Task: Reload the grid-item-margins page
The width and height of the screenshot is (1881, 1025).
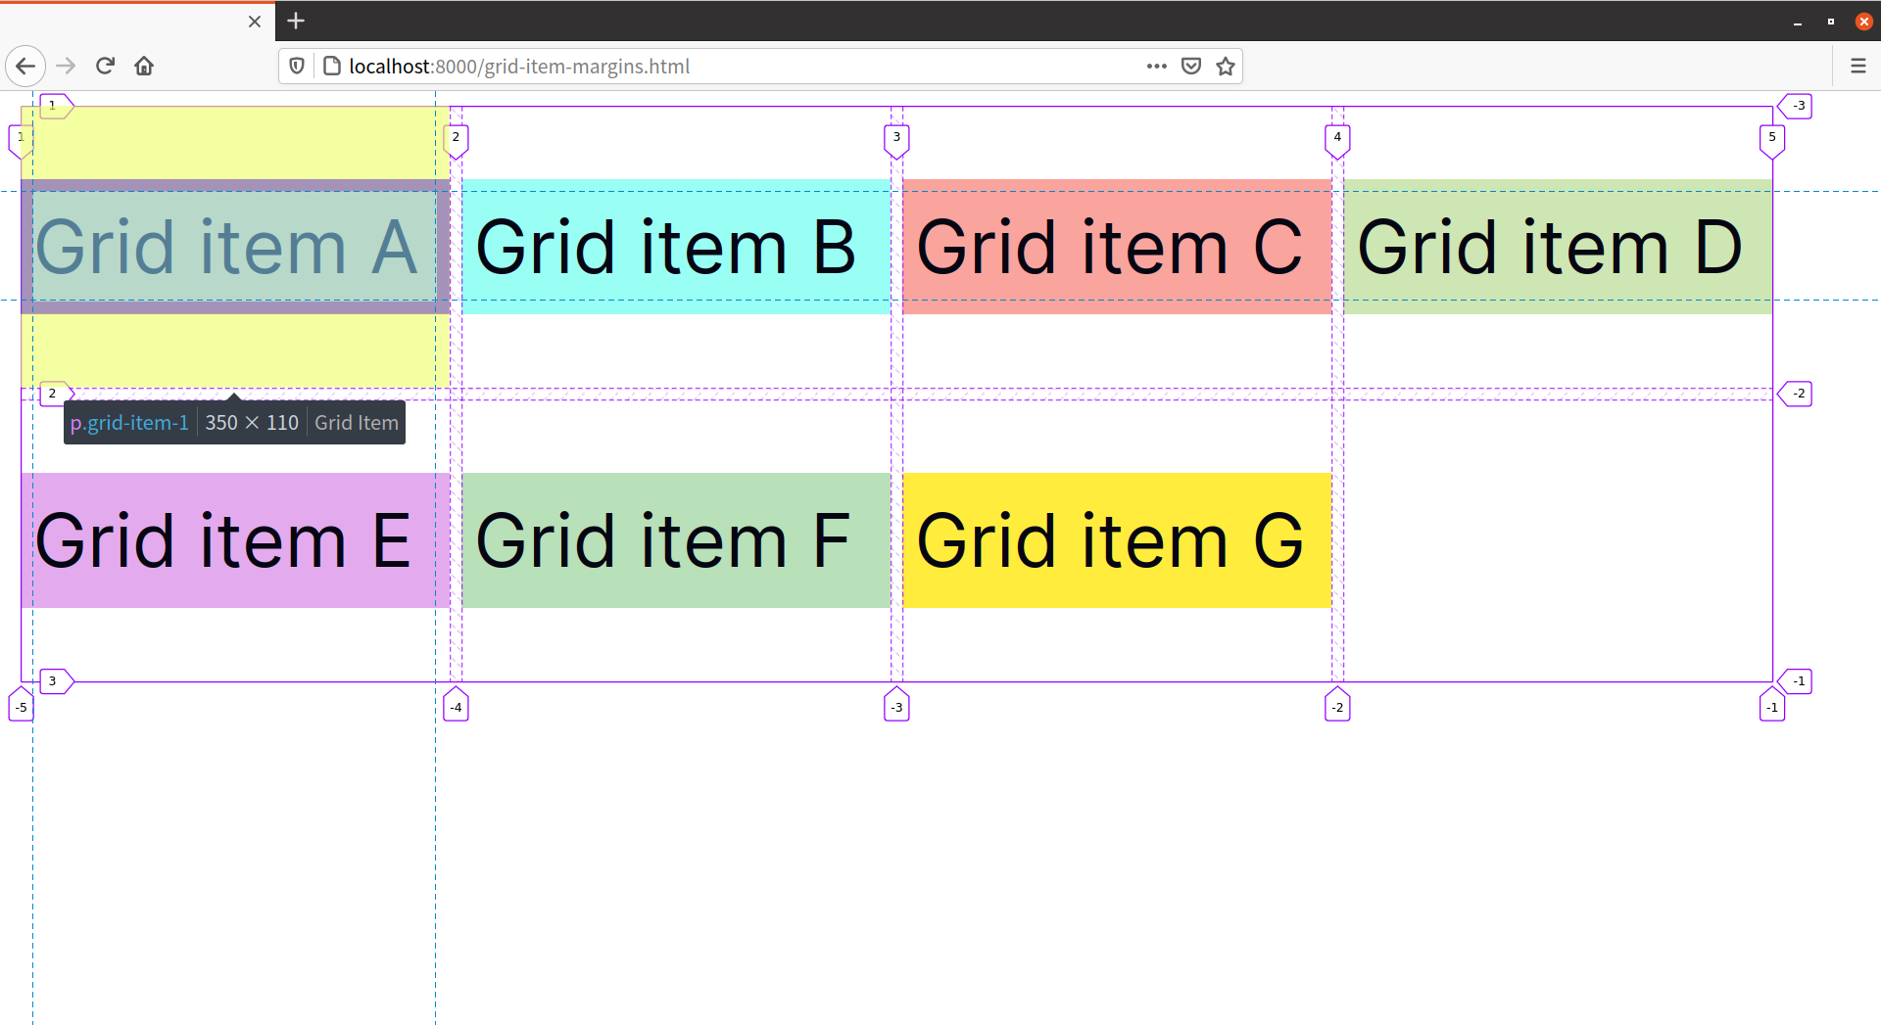Action: pyautogui.click(x=105, y=66)
